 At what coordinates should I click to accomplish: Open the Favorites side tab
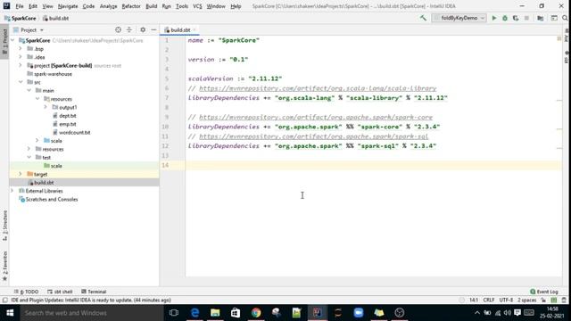pos(4,266)
